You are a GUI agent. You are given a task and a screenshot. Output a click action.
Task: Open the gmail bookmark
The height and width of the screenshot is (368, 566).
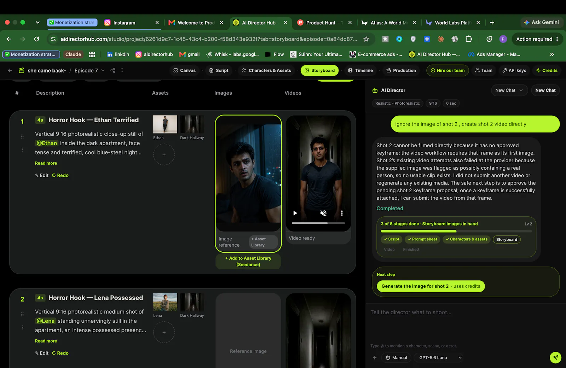(x=189, y=54)
